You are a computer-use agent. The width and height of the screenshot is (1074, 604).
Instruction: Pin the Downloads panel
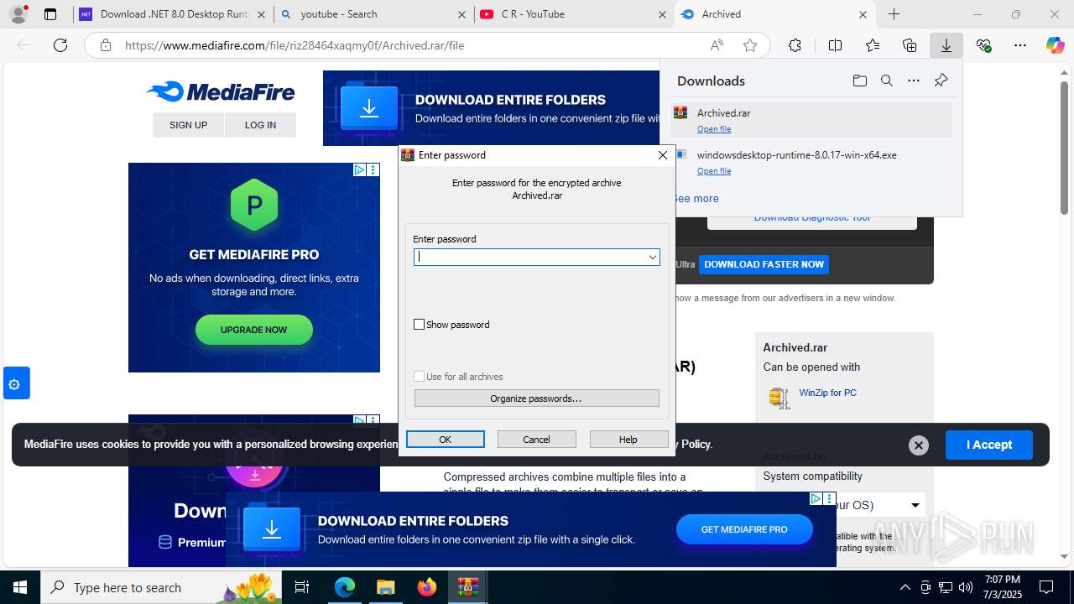click(941, 81)
